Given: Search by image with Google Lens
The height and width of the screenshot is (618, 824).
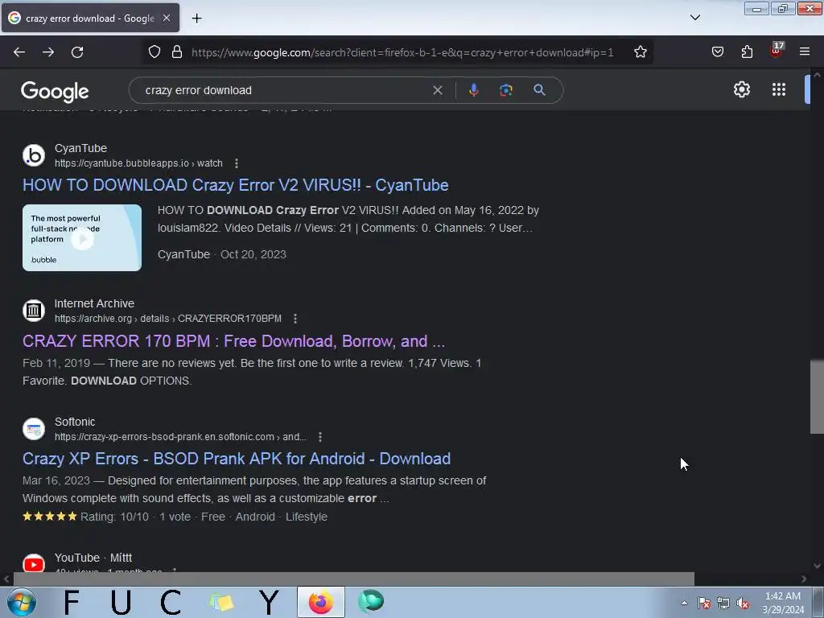Looking at the screenshot, I should 506,90.
